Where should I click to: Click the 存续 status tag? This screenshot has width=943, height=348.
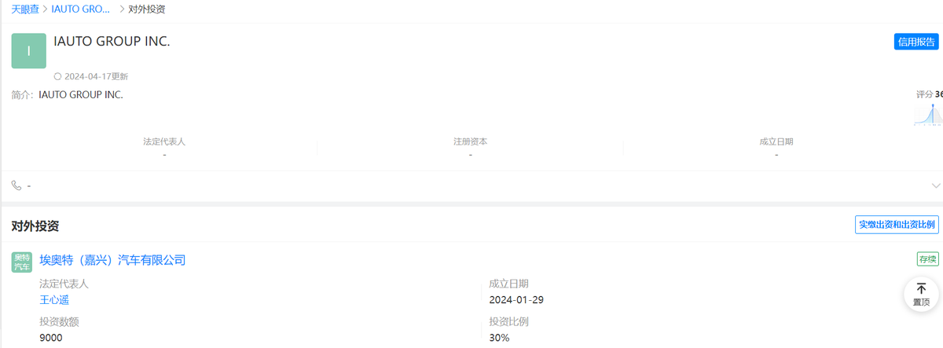[927, 259]
